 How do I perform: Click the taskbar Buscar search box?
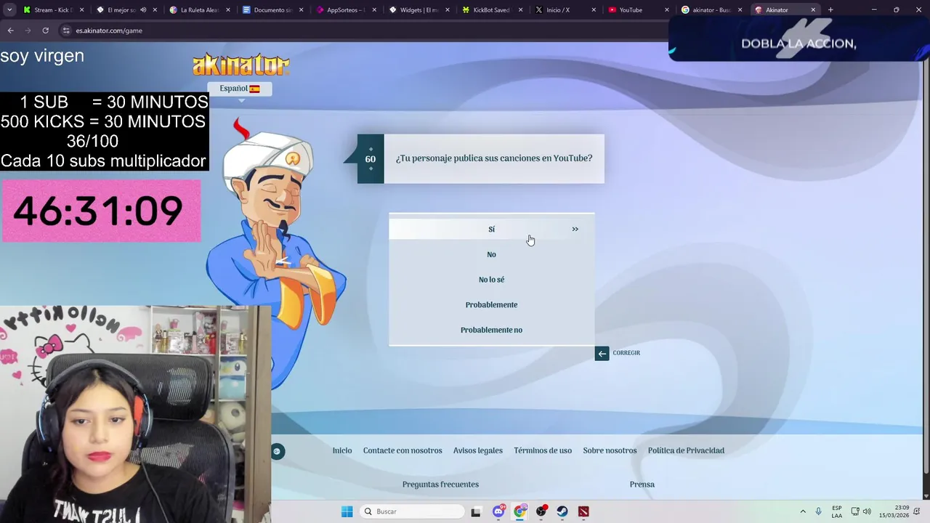click(x=412, y=511)
